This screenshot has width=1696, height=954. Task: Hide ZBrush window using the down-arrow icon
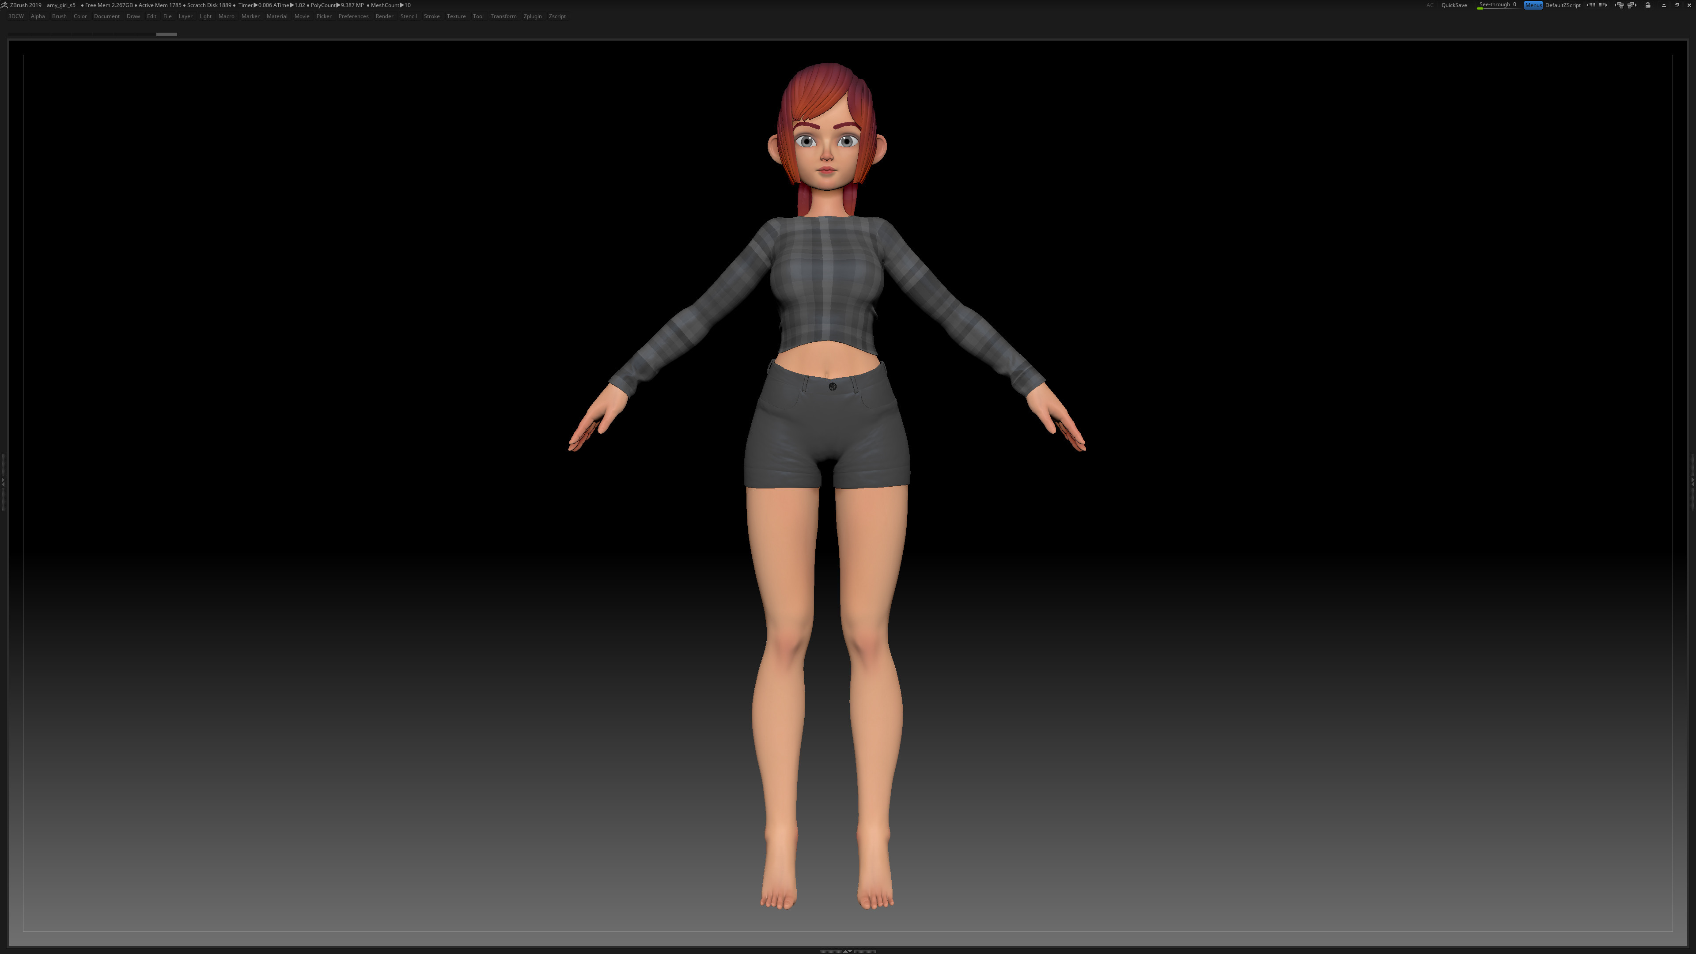point(1664,5)
